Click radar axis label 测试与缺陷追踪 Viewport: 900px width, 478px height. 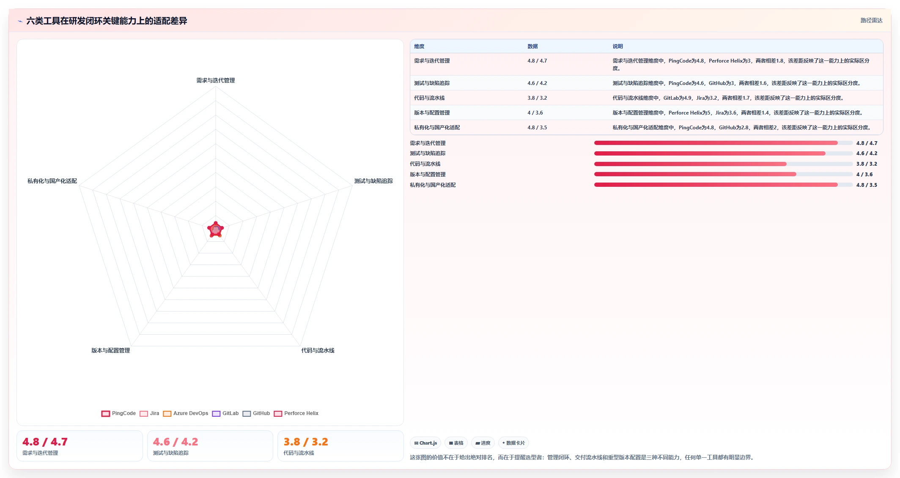[x=373, y=181]
